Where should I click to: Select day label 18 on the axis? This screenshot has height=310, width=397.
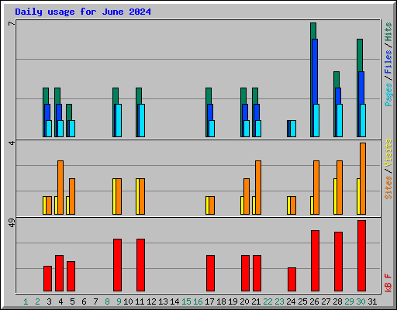tap(221, 301)
